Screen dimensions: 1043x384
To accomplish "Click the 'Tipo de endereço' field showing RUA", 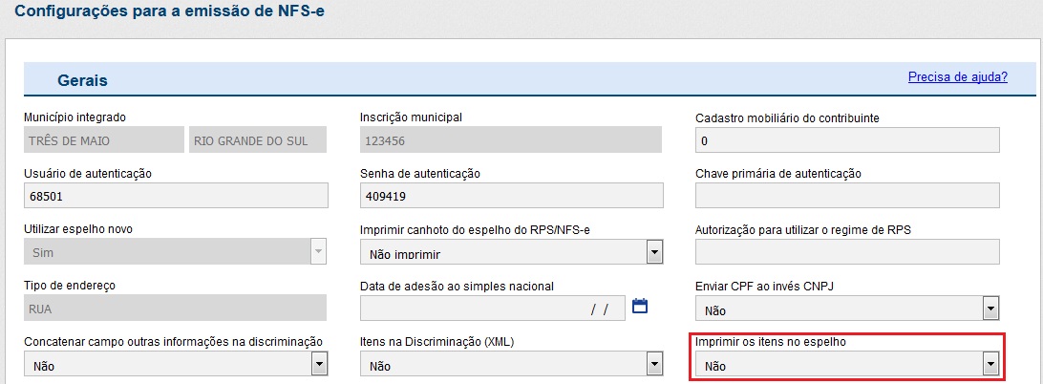I will click(x=175, y=308).
